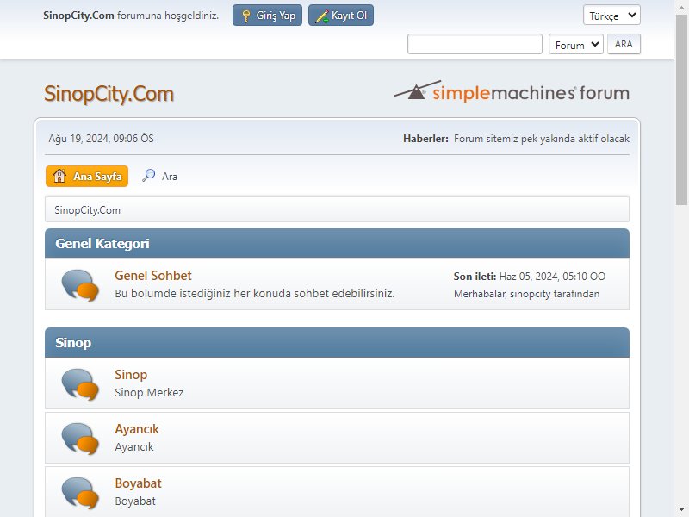This screenshot has height=517, width=689.
Task: Click the pencil icon on Kayıt Ol
Action: click(x=322, y=16)
